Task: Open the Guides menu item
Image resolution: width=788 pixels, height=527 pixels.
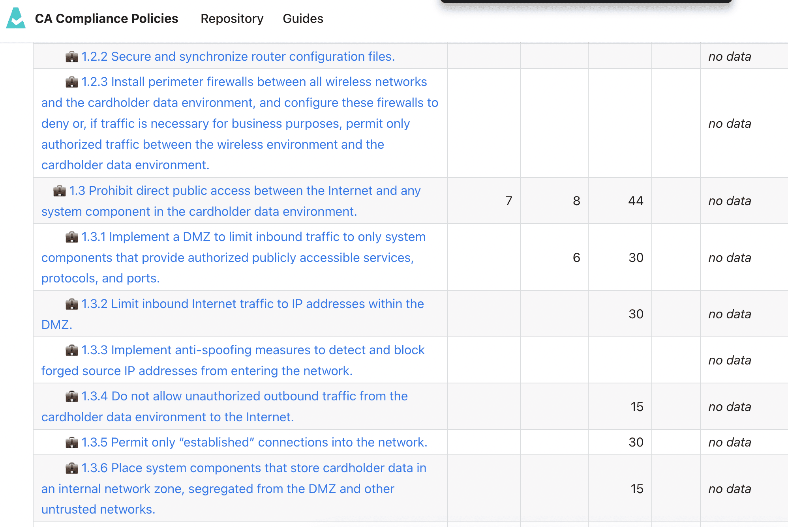Action: (303, 19)
